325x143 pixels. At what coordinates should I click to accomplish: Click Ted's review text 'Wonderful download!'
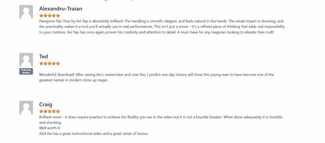point(156,77)
